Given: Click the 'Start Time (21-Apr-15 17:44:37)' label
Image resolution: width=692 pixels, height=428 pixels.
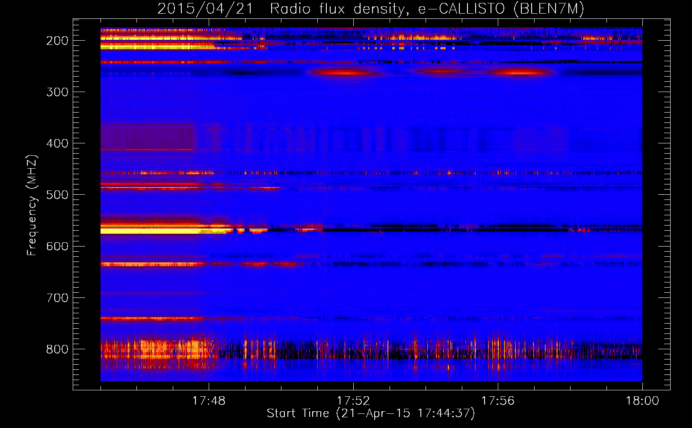Looking at the screenshot, I should (x=371, y=413).
